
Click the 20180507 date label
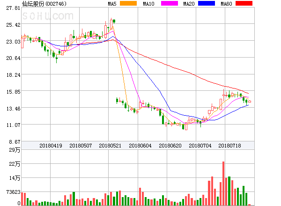coord(81,146)
